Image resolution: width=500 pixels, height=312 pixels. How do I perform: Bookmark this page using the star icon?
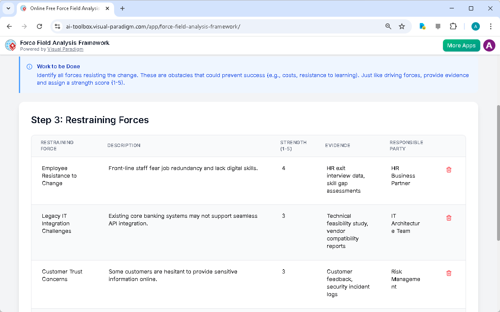pos(402,26)
